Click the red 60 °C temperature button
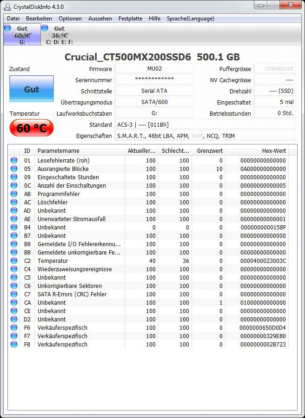The height and width of the screenshot is (418, 305). click(32, 128)
